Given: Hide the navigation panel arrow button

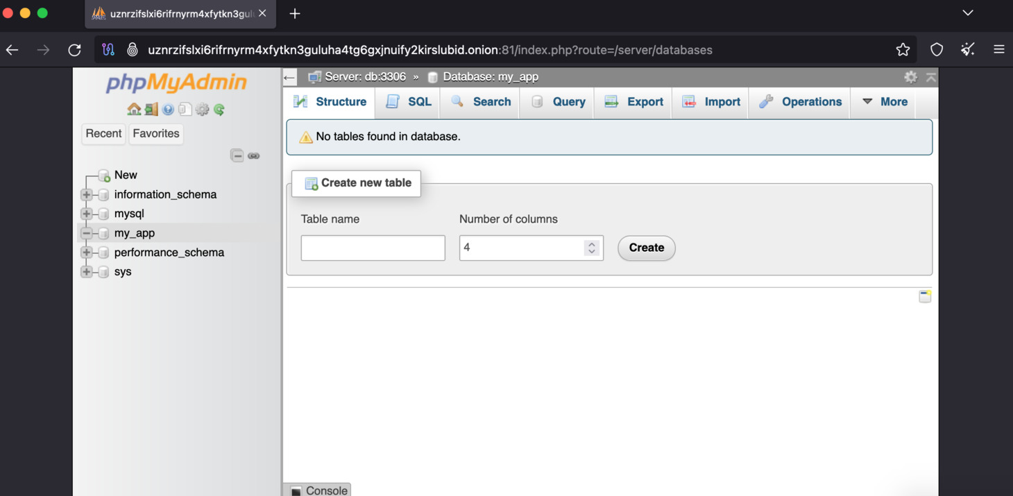Looking at the screenshot, I should pos(289,77).
